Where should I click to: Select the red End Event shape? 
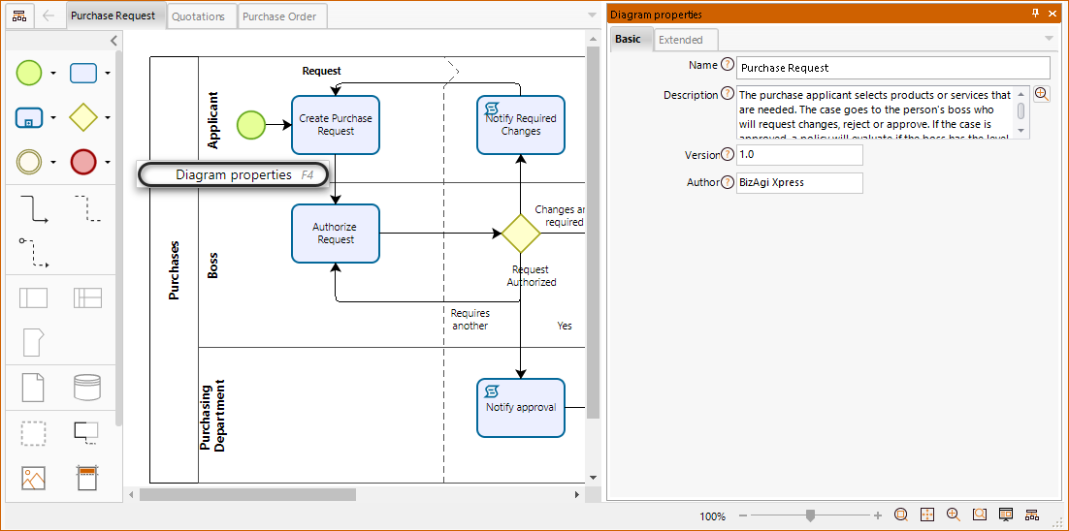[x=83, y=162]
